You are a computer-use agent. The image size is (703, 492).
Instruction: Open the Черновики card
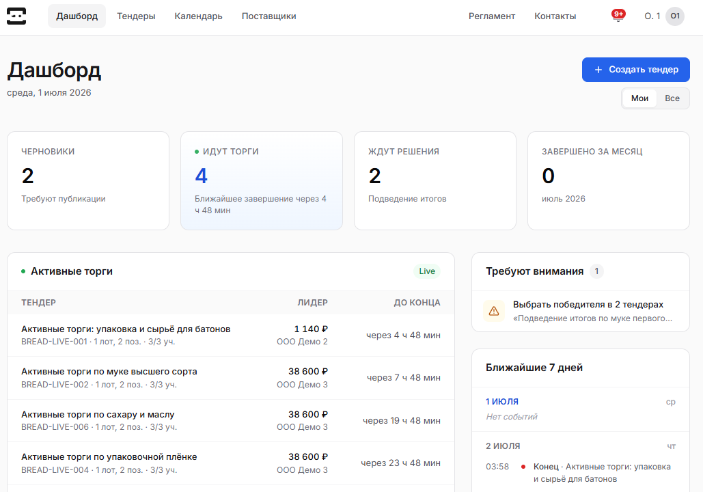(88, 181)
